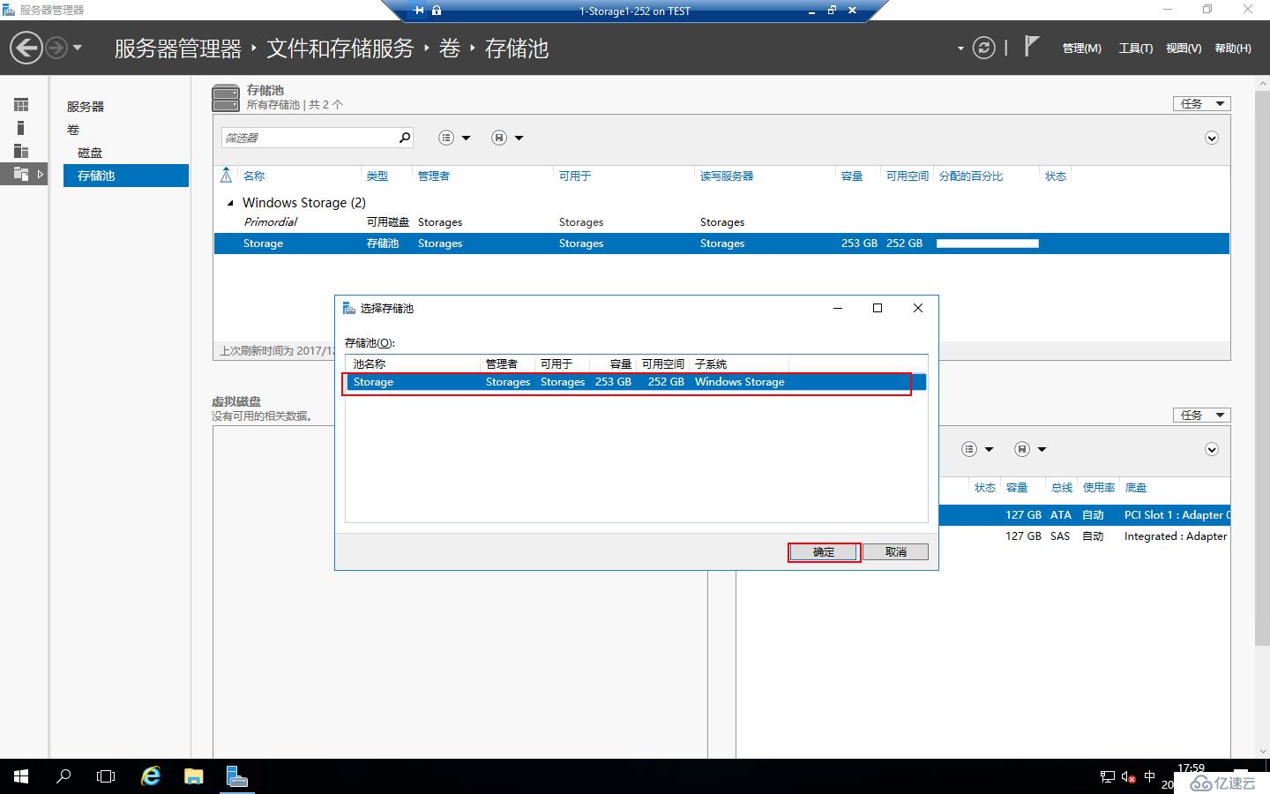Click the 中 input method indicator
Viewport: 1270px width, 794px height.
(1149, 777)
